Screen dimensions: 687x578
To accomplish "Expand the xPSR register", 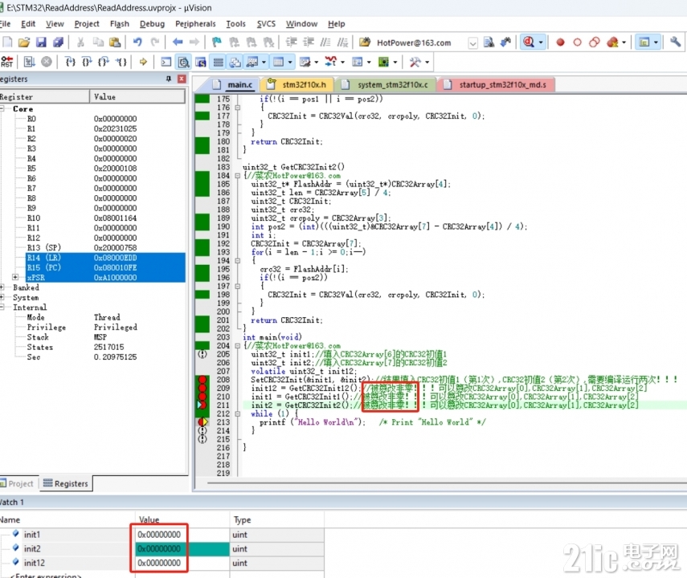I will tap(15, 277).
